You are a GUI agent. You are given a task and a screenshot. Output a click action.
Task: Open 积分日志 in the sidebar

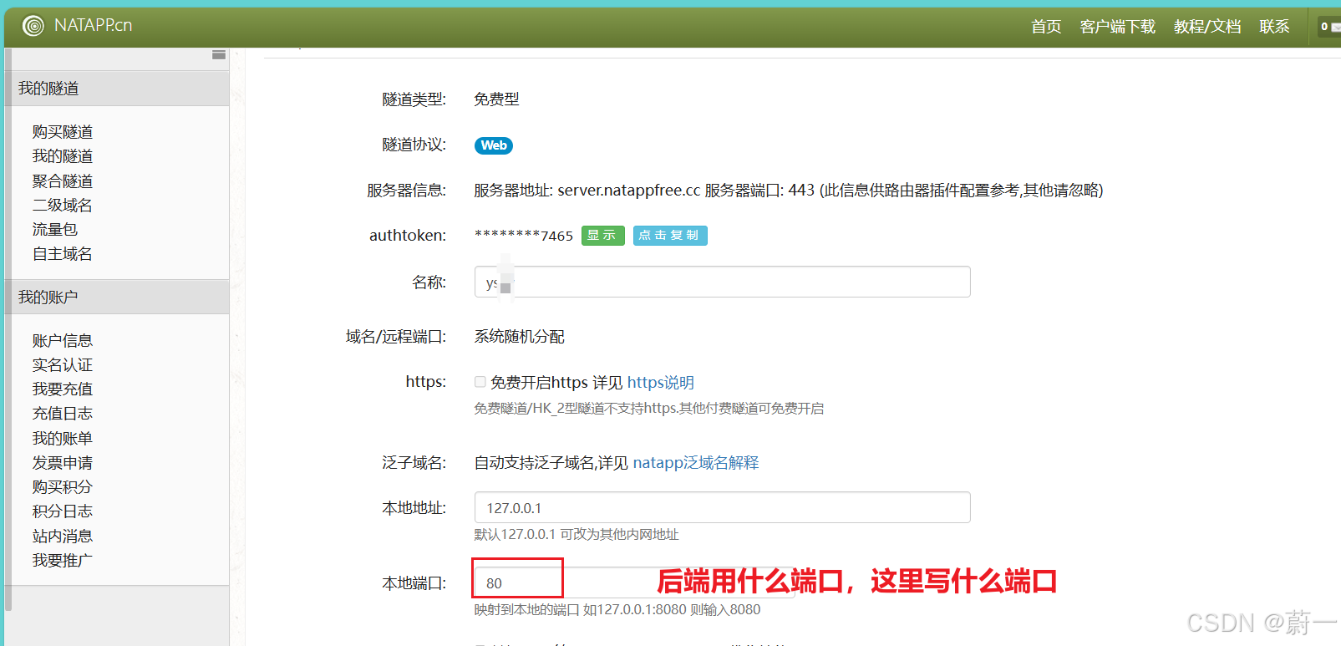coord(63,511)
